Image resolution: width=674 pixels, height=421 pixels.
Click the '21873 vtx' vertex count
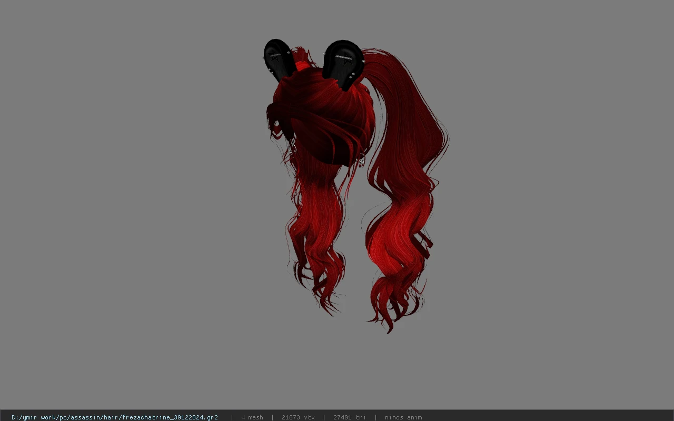[x=298, y=417]
